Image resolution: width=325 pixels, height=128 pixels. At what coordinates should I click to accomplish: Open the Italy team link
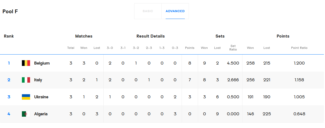(38, 80)
